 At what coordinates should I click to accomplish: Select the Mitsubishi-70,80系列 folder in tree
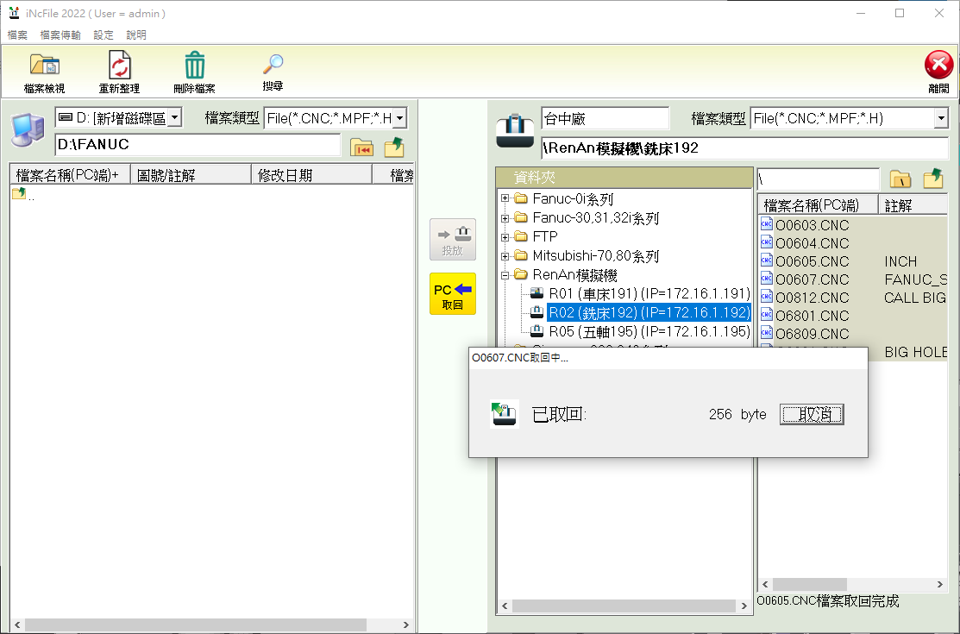595,256
